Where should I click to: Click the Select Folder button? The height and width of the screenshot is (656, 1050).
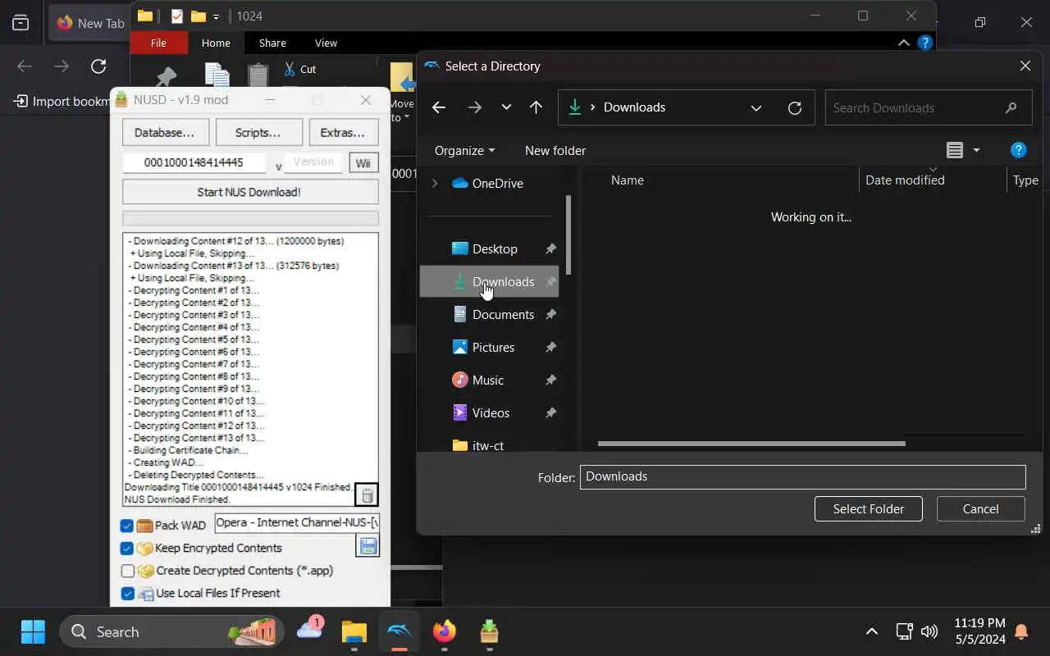point(868,508)
